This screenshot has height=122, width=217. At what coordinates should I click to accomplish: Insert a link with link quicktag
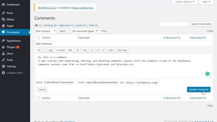pos(51,50)
